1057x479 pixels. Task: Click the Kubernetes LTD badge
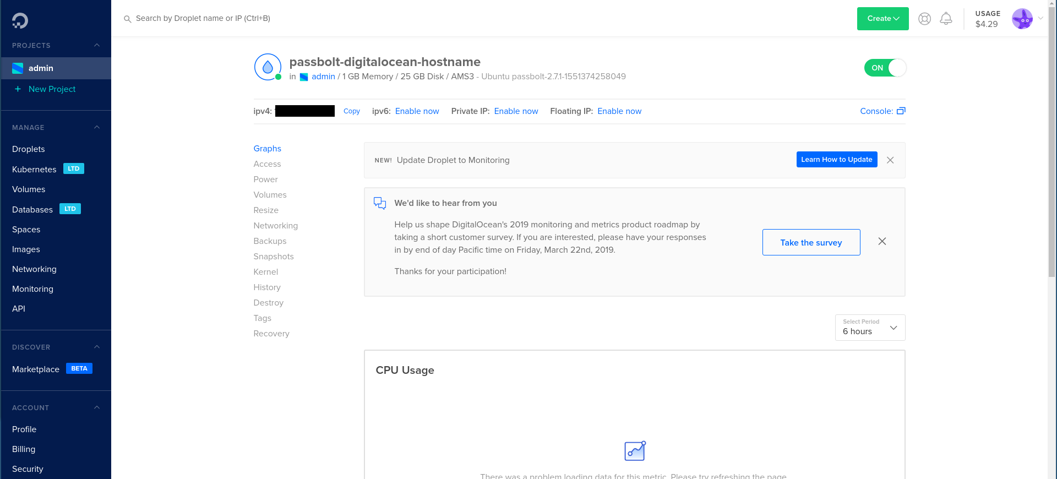(74, 169)
